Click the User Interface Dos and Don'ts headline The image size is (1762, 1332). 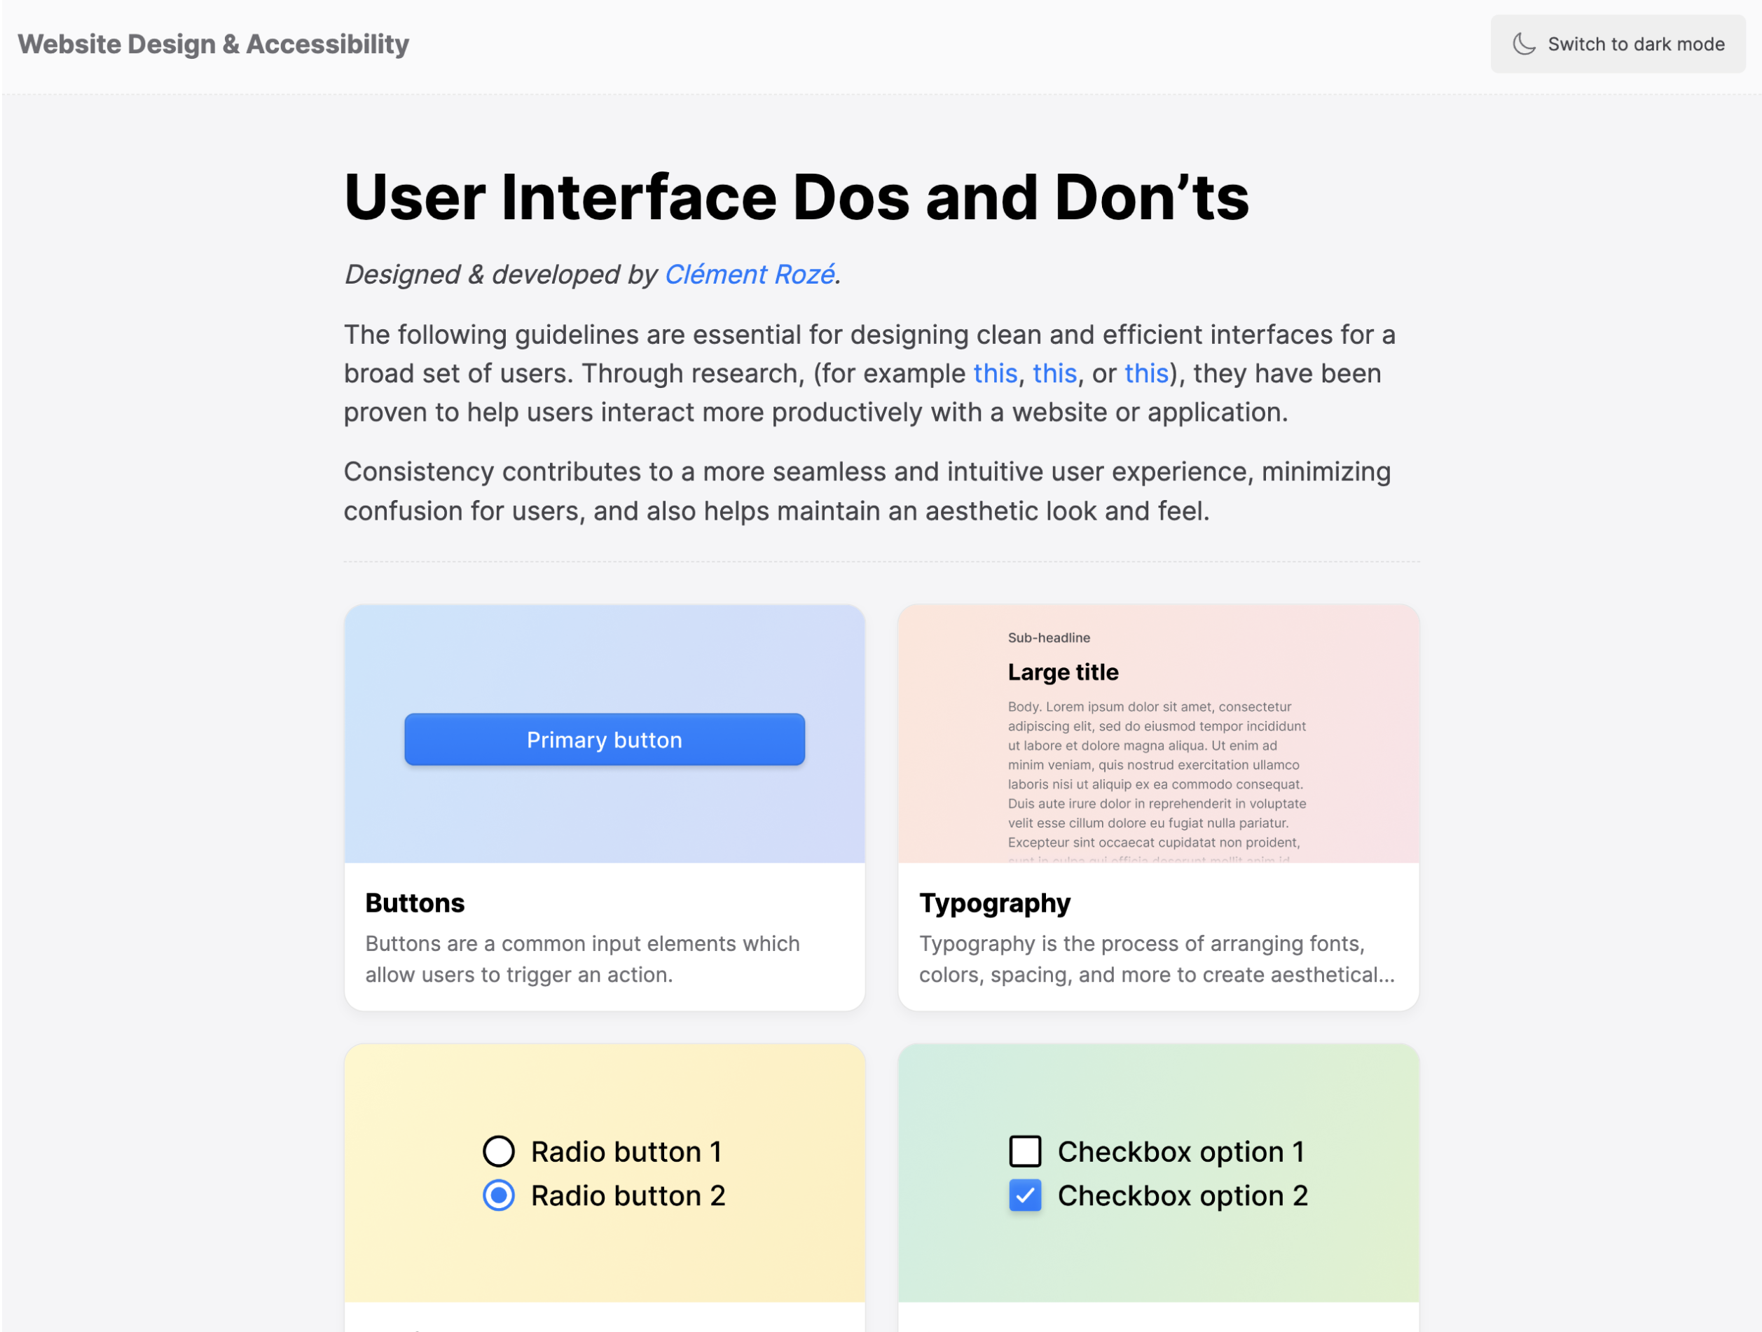(797, 197)
